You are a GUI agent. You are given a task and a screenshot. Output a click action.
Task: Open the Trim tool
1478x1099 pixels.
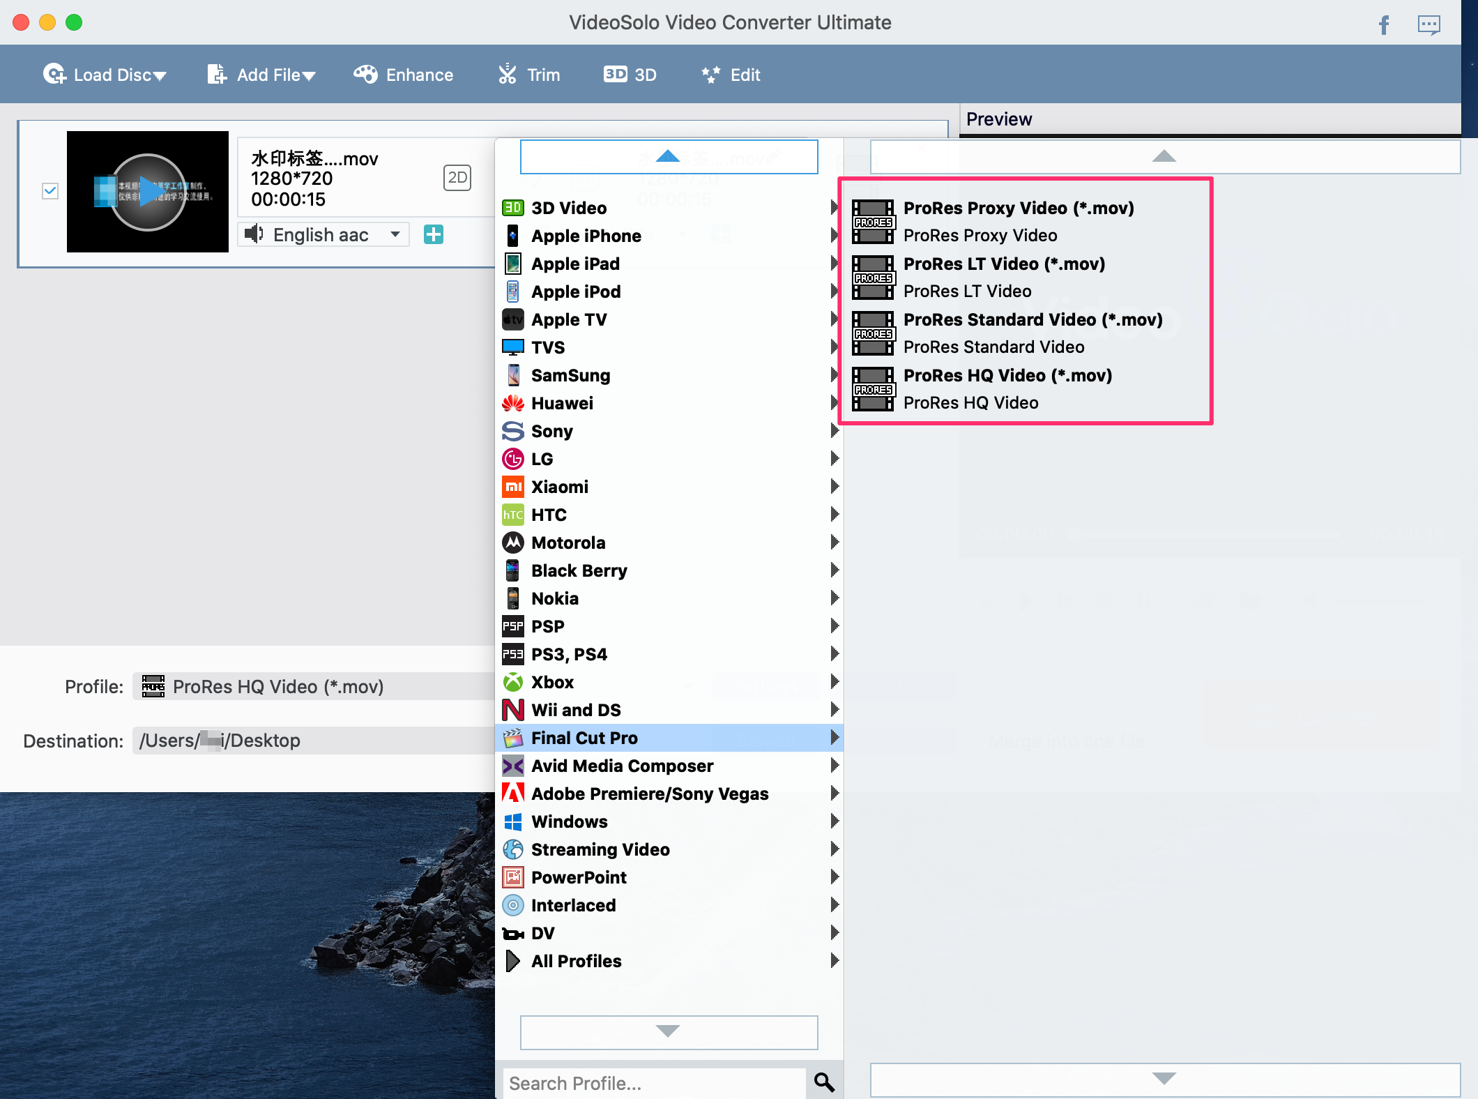pos(529,75)
